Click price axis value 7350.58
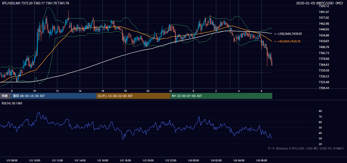 point(324,70)
